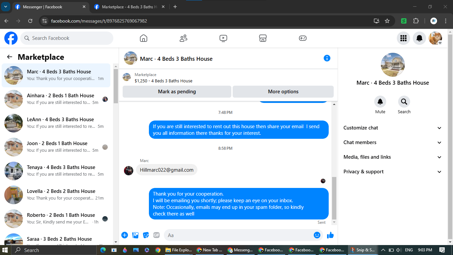
Task: Search in conversation using the magnifier button
Action: (404, 102)
